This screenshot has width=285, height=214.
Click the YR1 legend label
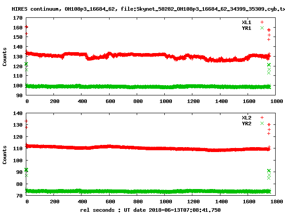tap(246, 28)
